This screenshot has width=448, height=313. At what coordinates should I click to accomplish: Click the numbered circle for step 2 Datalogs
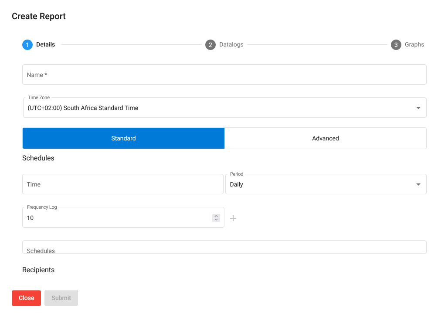(x=210, y=44)
